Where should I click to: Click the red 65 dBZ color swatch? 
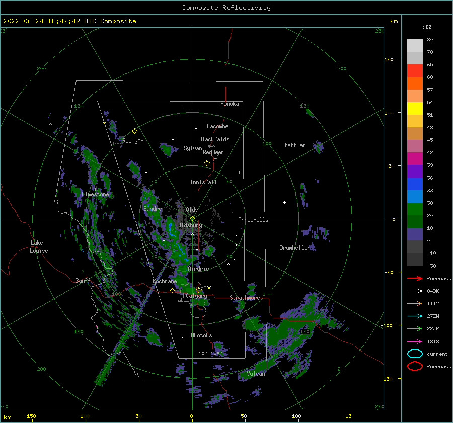coord(415,71)
